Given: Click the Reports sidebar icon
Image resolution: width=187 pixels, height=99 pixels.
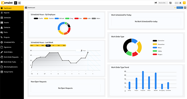Looking at the screenshot, I should (x=2, y=13).
